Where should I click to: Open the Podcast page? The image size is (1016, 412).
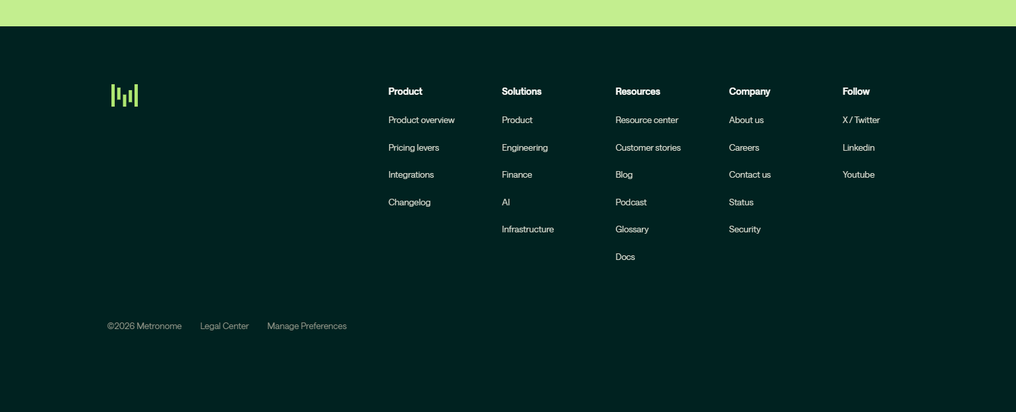631,202
